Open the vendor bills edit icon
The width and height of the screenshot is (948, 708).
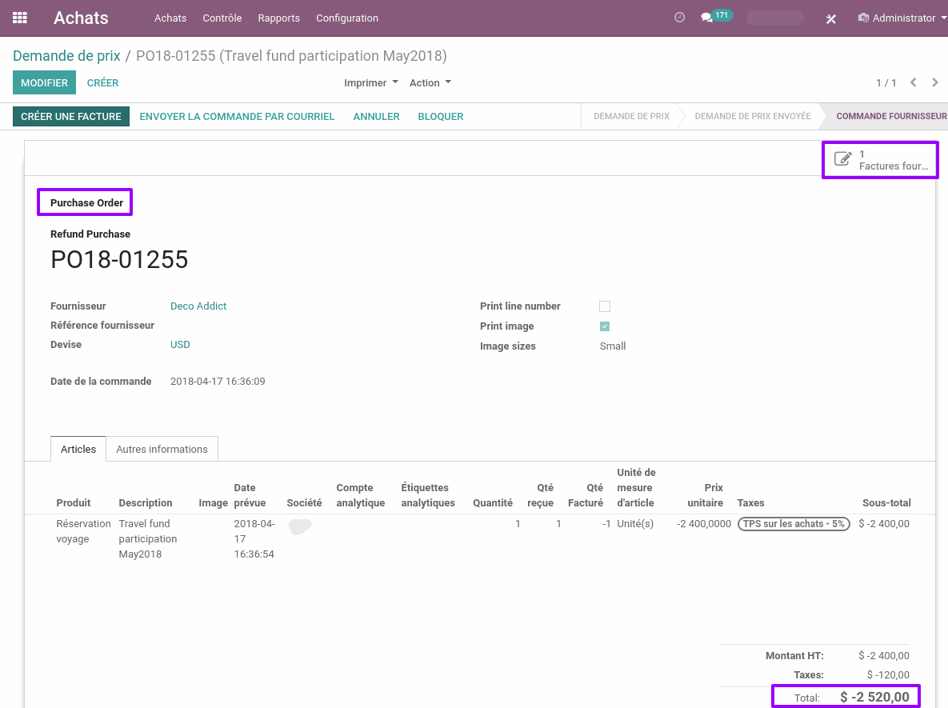[842, 159]
